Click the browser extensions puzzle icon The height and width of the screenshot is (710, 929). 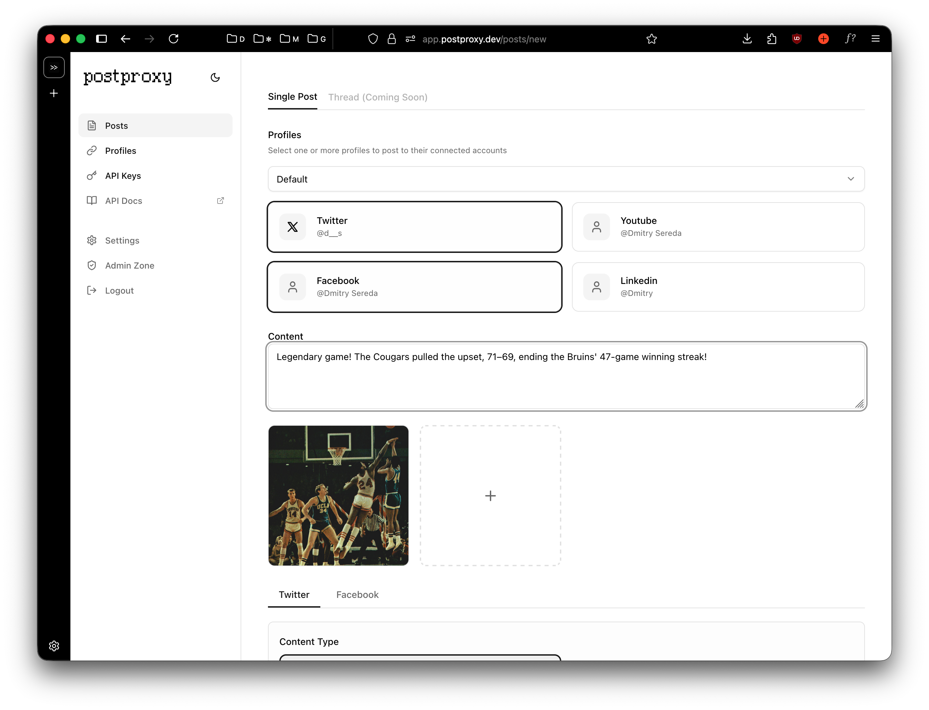771,39
